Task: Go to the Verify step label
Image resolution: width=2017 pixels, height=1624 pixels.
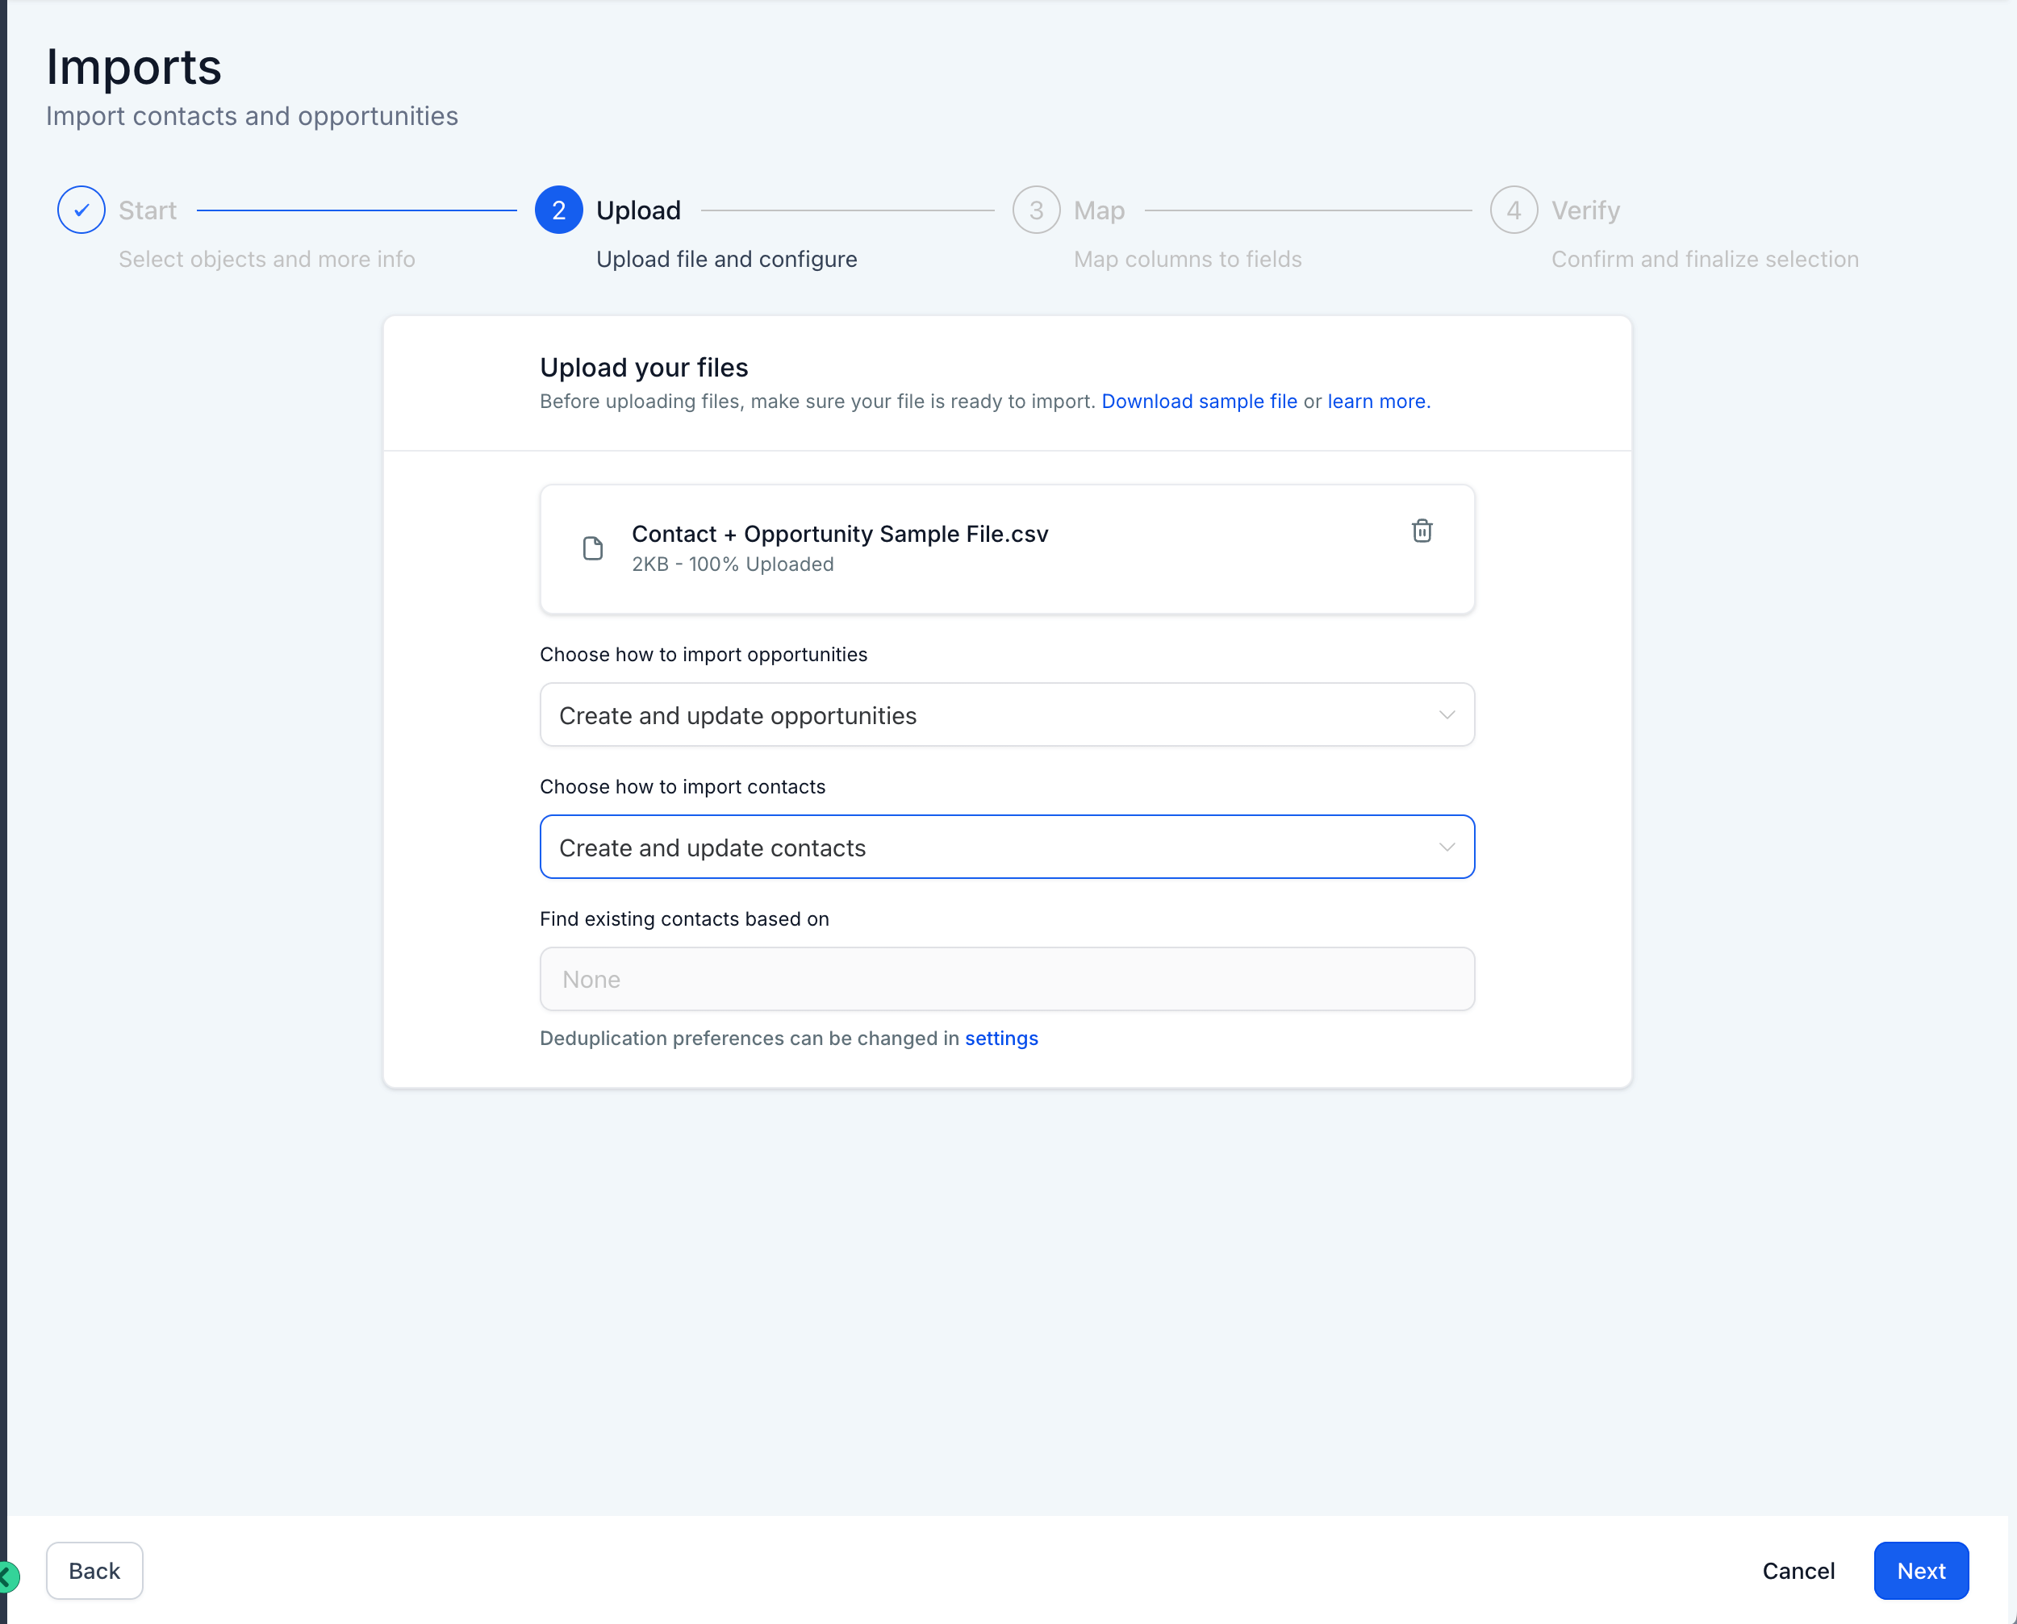Action: point(1585,210)
